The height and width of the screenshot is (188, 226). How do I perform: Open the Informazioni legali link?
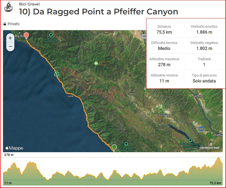209,148
